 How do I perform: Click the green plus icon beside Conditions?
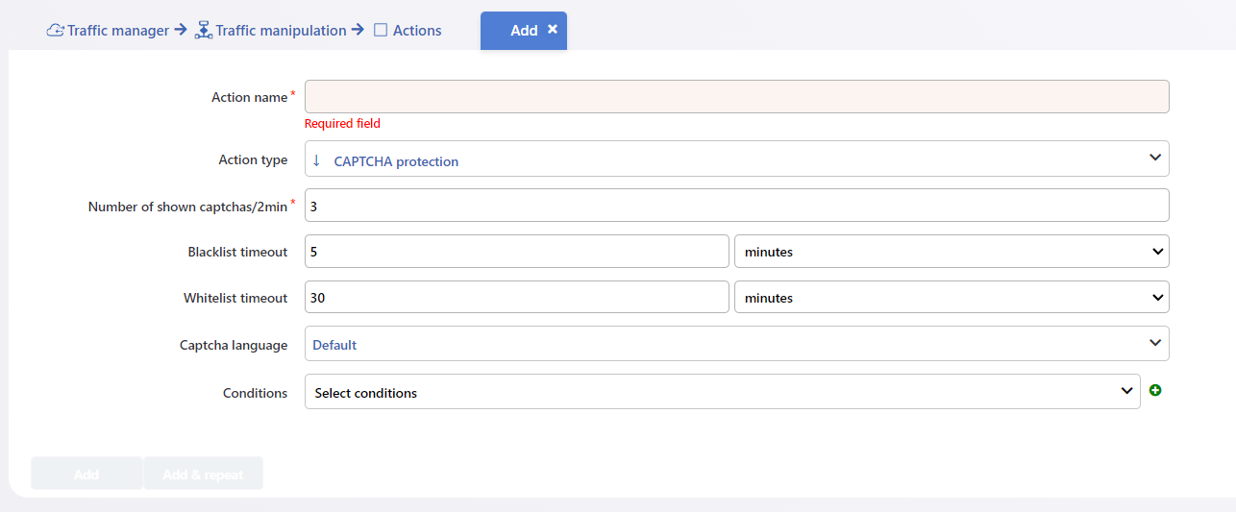[x=1155, y=391]
